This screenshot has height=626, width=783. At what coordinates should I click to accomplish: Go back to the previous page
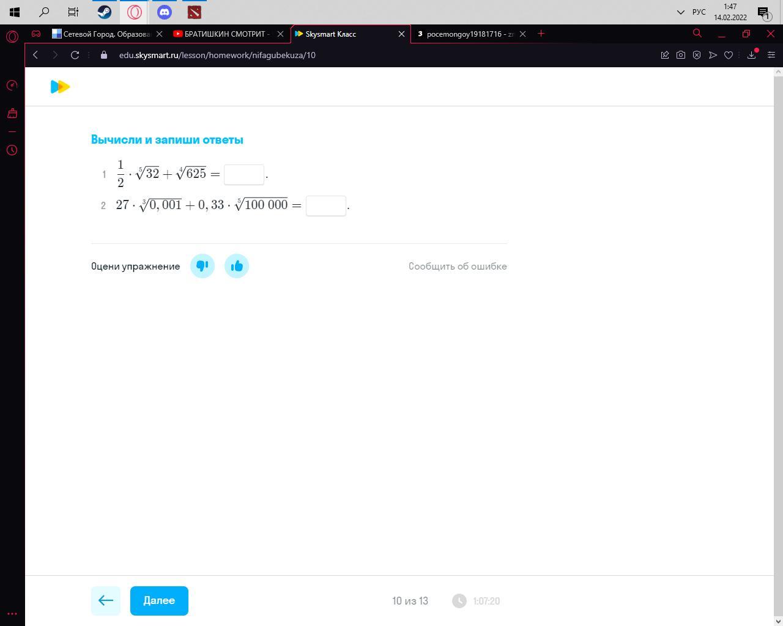[x=35, y=55]
